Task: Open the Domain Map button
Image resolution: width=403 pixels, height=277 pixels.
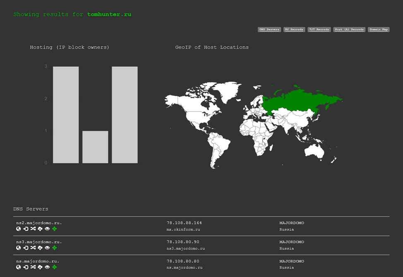Action: (379, 30)
